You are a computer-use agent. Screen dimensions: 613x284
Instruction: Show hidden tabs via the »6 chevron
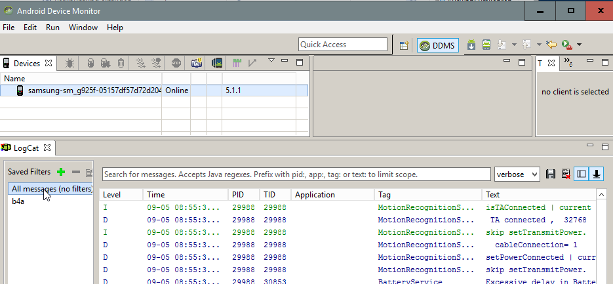(568, 62)
